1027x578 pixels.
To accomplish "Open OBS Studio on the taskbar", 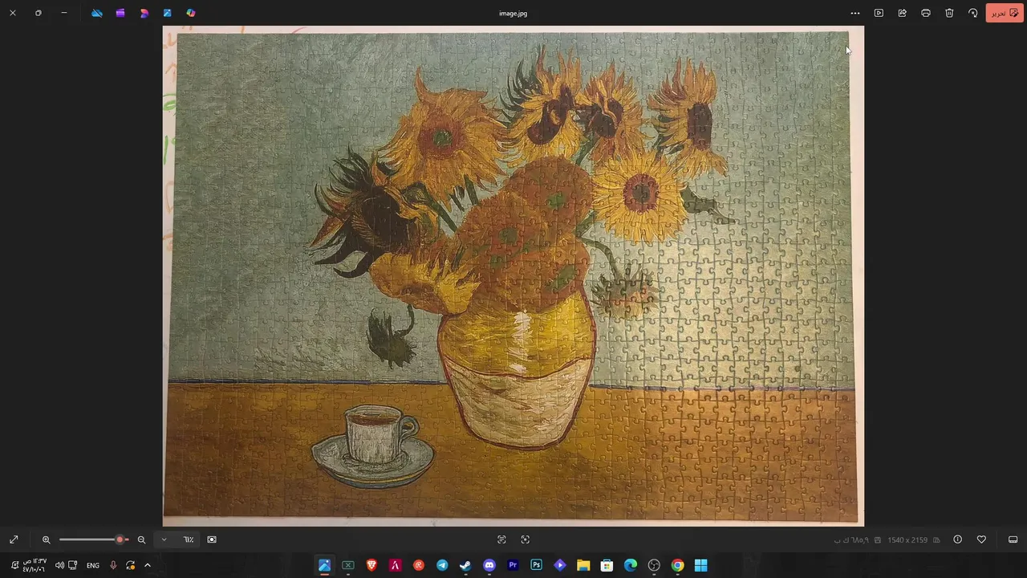I will (x=654, y=565).
